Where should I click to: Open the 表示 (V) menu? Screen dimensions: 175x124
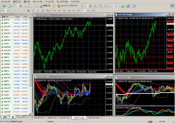[x=17, y=1]
